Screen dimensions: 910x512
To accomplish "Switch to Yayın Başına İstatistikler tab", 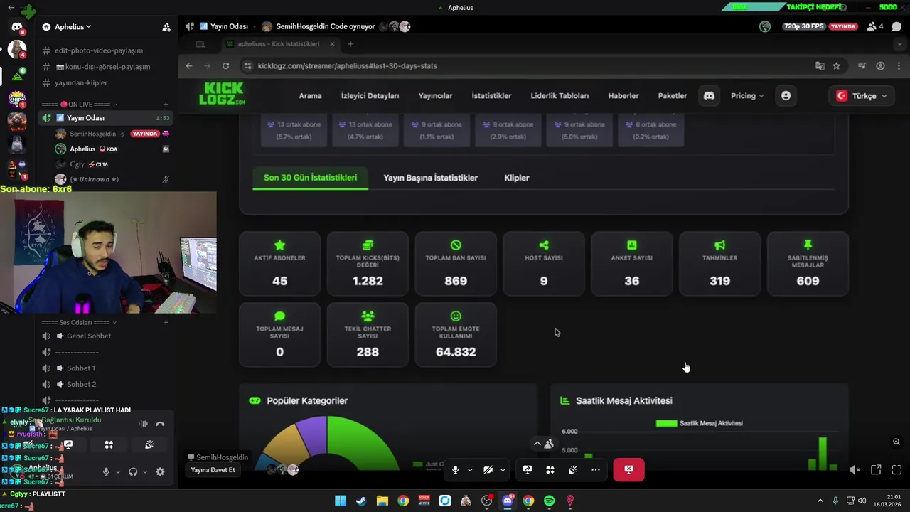I will [431, 178].
